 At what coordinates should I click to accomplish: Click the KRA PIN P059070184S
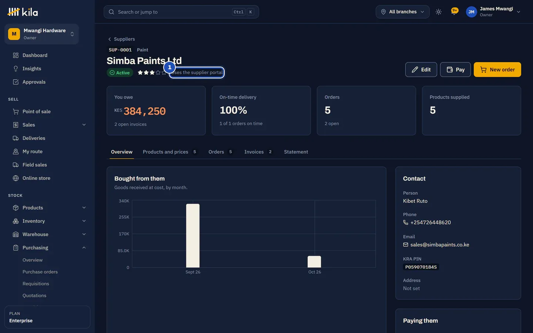pyautogui.click(x=421, y=267)
